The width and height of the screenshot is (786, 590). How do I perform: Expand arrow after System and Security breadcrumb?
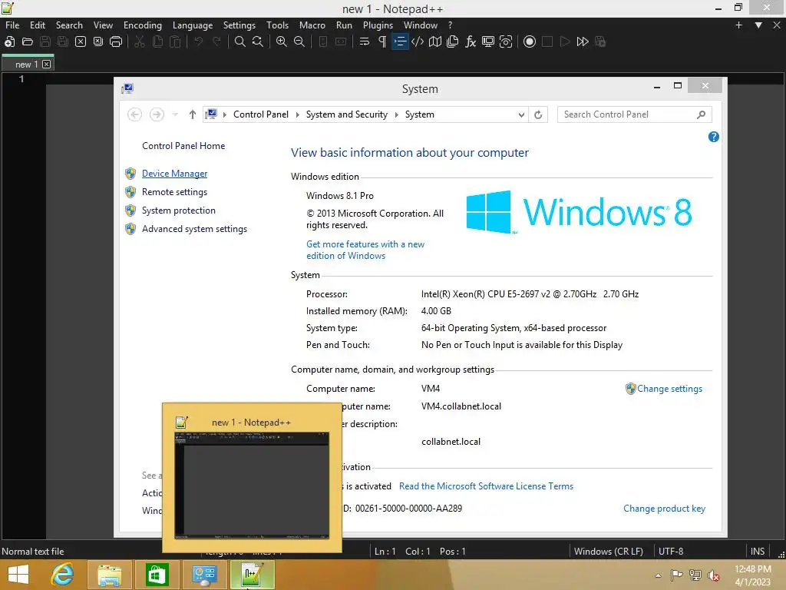tap(397, 114)
